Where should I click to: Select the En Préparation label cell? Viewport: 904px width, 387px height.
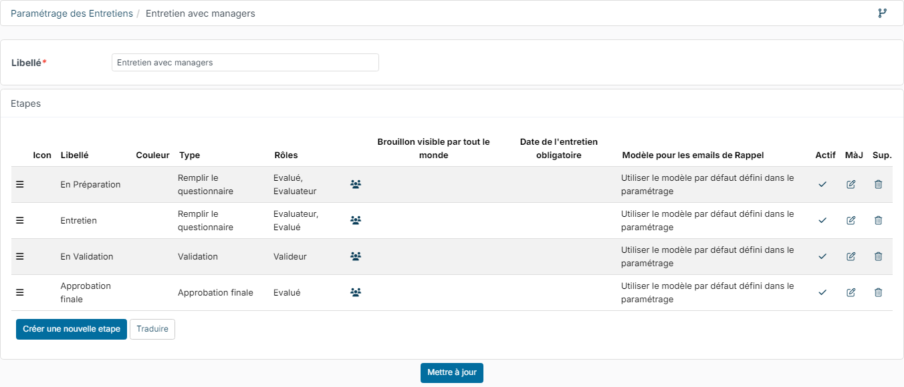tap(90, 184)
